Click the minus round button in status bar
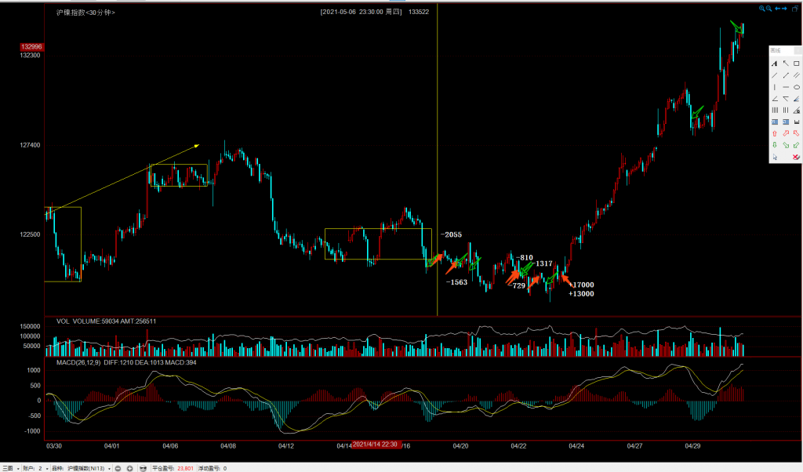 (x=118, y=468)
